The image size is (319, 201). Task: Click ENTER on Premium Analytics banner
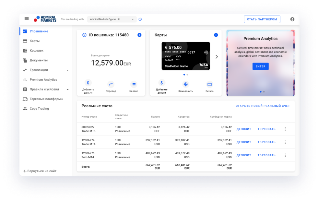click(260, 66)
